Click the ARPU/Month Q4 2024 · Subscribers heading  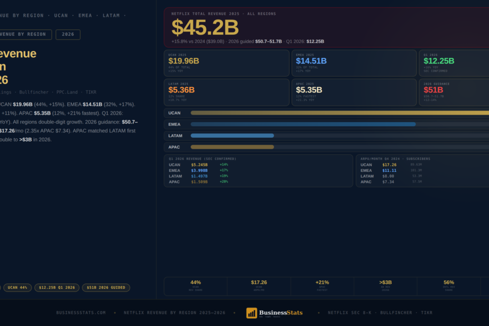[395, 159]
